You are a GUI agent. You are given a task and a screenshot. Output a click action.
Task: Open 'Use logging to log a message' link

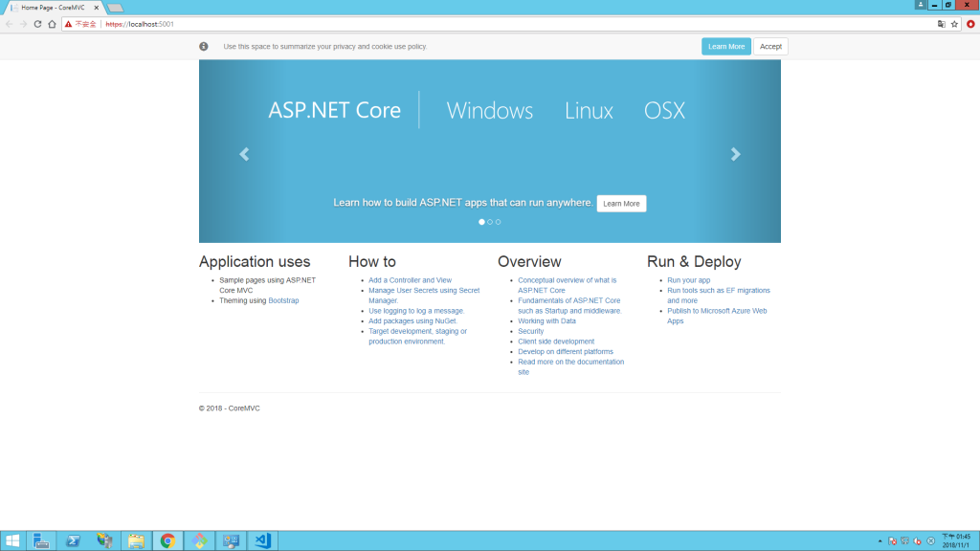coord(416,311)
